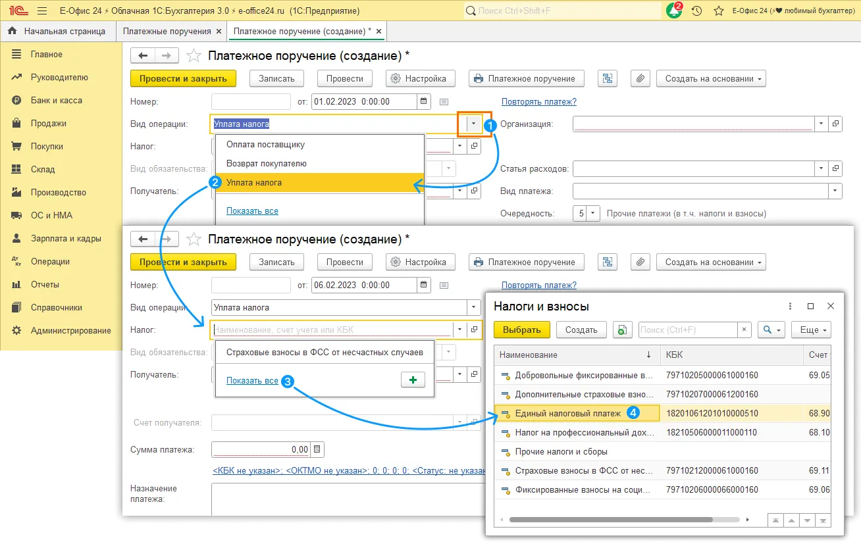Click upper Провести button
Image resolution: width=861 pixels, height=544 pixels.
point(345,78)
